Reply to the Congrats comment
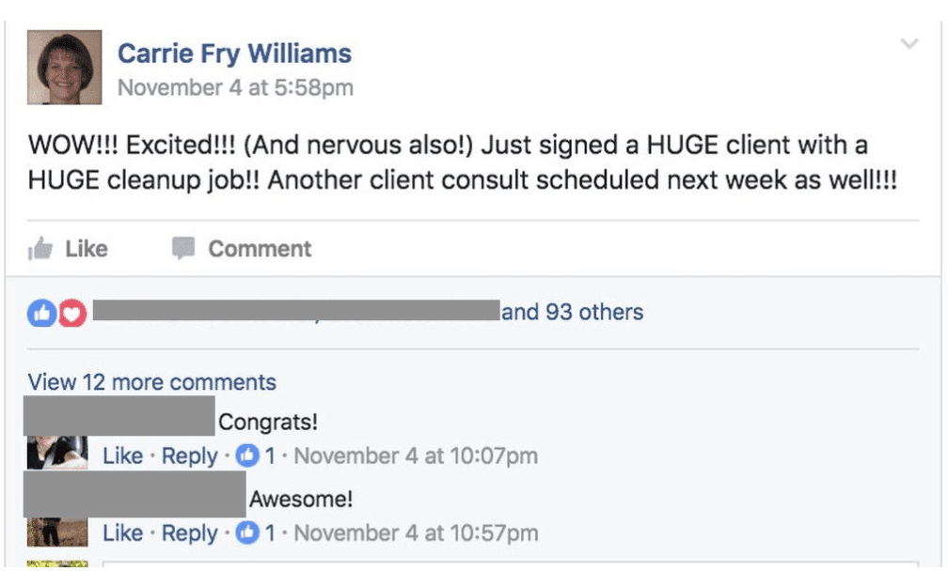 192,455
